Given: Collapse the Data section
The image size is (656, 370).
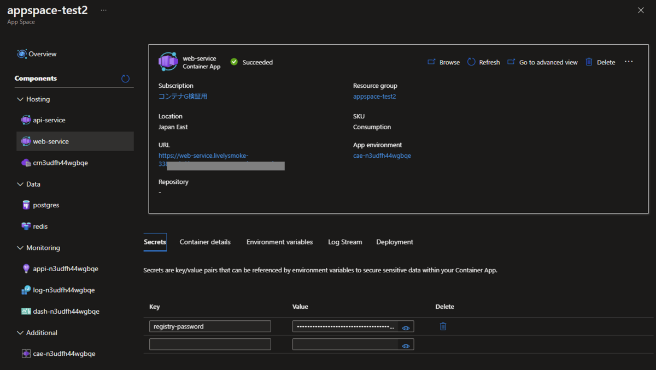Looking at the screenshot, I should click(20, 184).
